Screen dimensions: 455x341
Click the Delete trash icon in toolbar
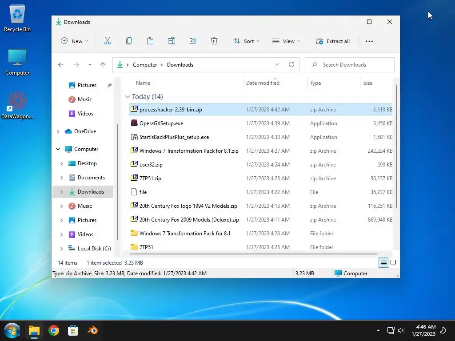214,41
